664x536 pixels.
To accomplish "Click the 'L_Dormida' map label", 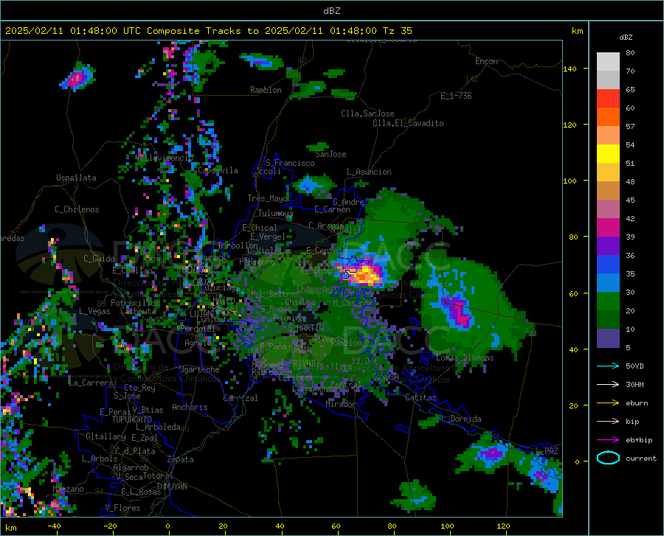I will point(462,419).
